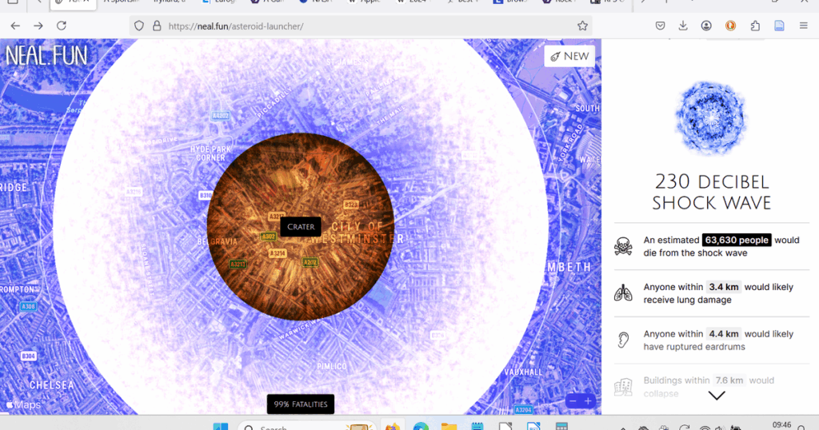Zoom in the map with plus
819x430 pixels.
588,400
